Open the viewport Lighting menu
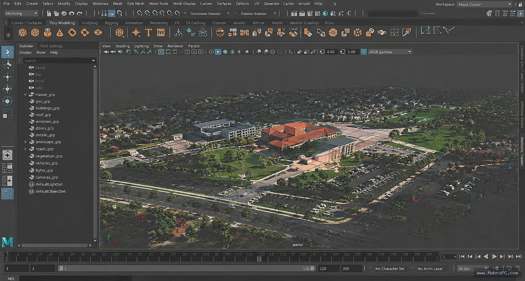525x281 pixels. point(141,46)
